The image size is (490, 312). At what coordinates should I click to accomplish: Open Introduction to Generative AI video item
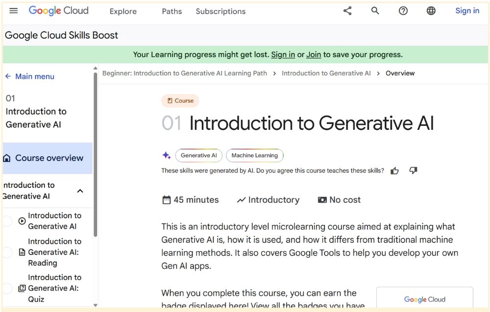(x=55, y=221)
